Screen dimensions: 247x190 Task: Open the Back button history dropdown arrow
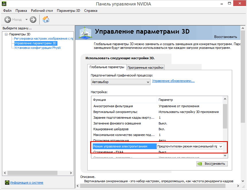click(26, 20)
